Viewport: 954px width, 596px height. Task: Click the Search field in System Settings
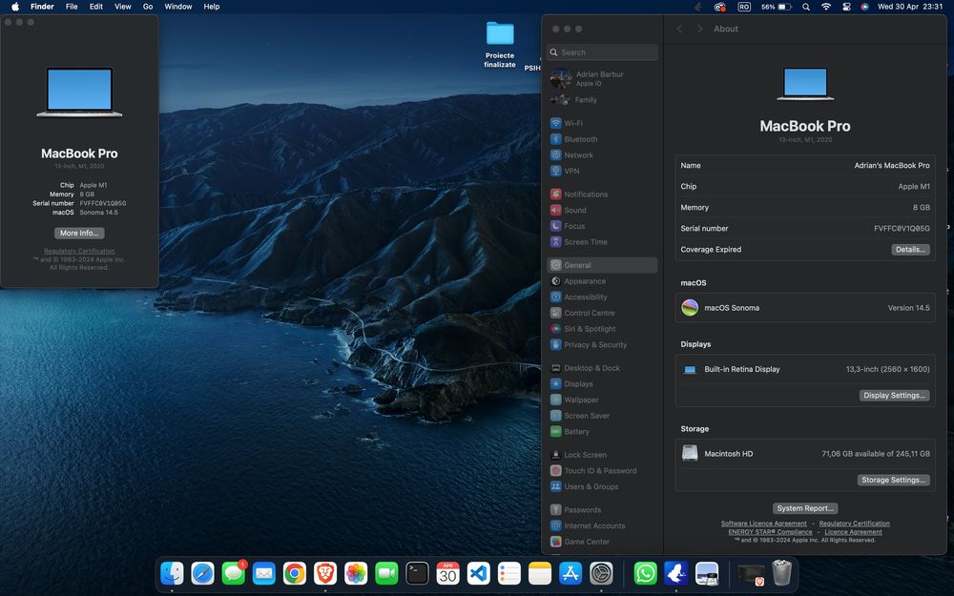[602, 52]
